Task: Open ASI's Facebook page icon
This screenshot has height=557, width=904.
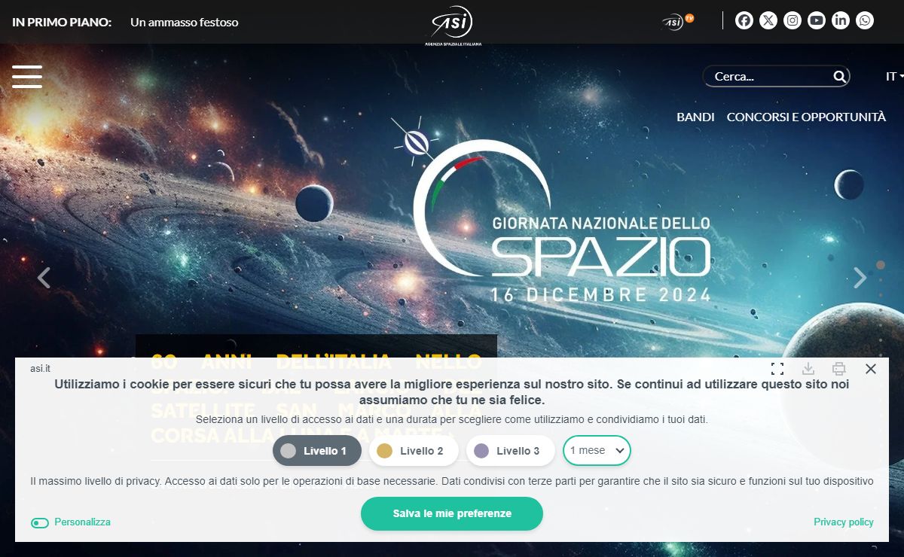Action: pyautogui.click(x=744, y=20)
